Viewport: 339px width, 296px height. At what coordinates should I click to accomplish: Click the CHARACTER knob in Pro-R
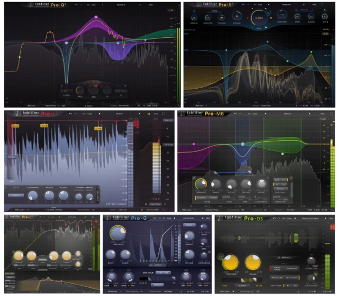(x=208, y=17)
